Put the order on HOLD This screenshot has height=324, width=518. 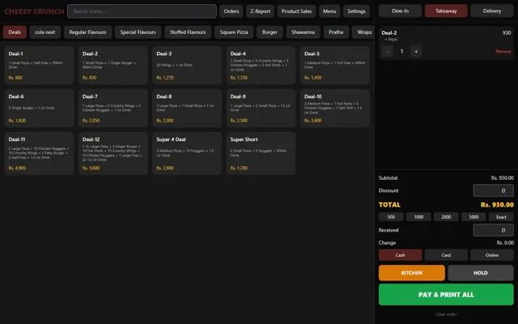coord(481,273)
